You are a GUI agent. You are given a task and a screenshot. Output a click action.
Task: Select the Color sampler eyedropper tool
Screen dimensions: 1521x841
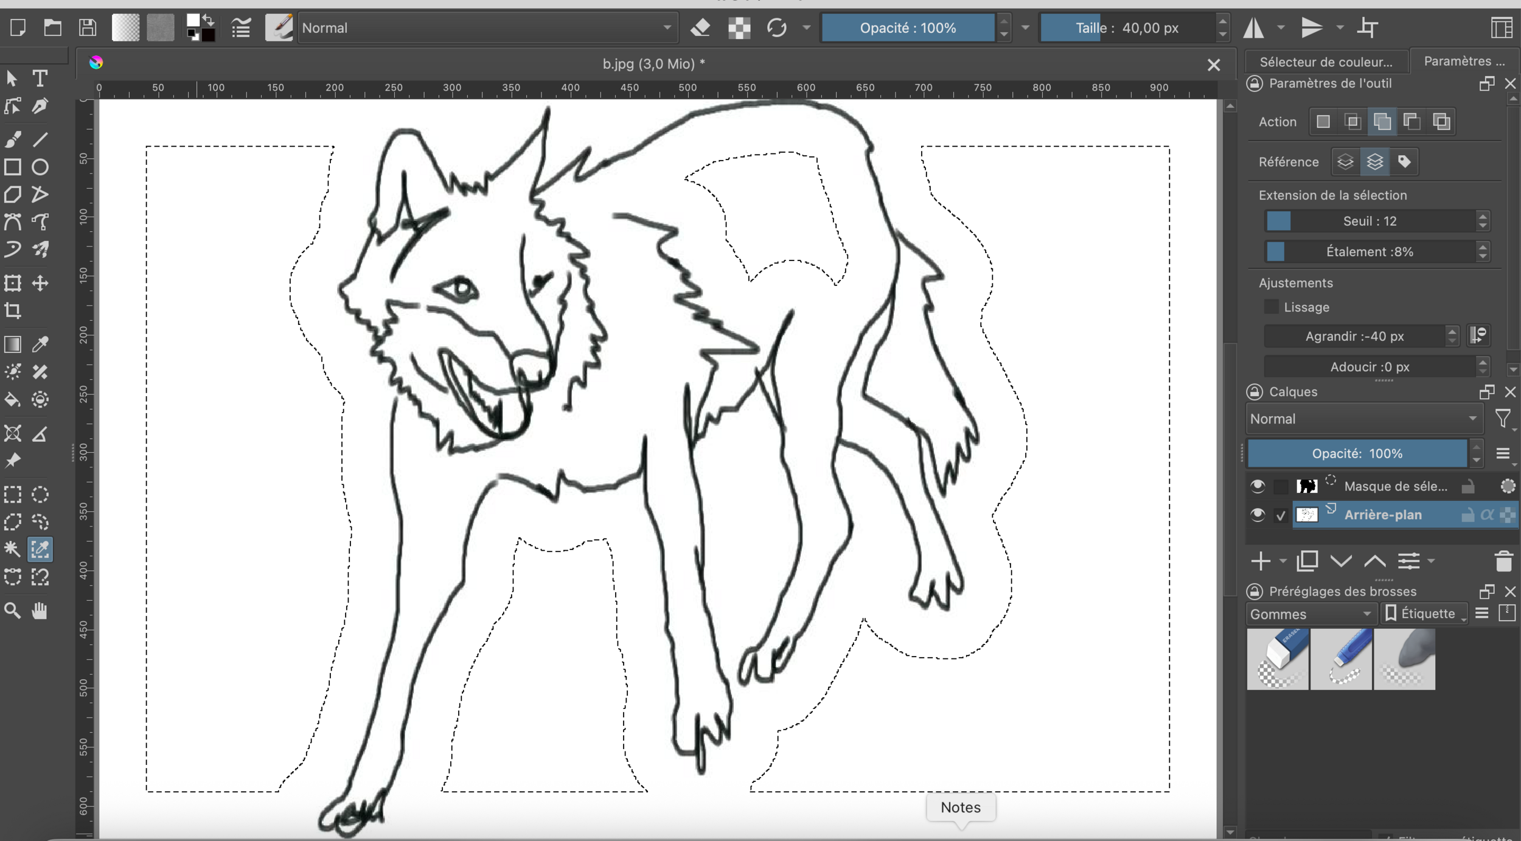[40, 344]
